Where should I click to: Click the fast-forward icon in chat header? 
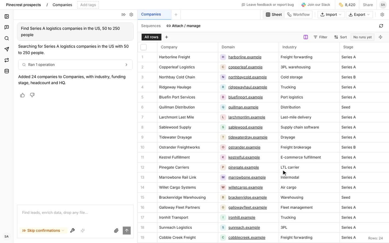coord(123,15)
